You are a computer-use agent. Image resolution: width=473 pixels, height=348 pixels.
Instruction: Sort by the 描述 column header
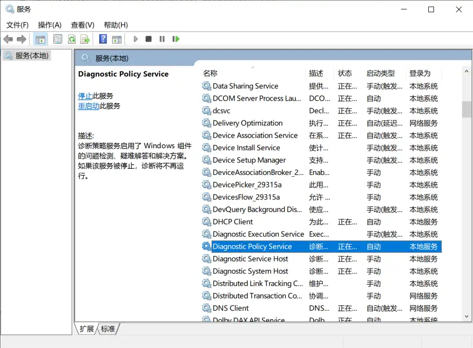point(320,73)
